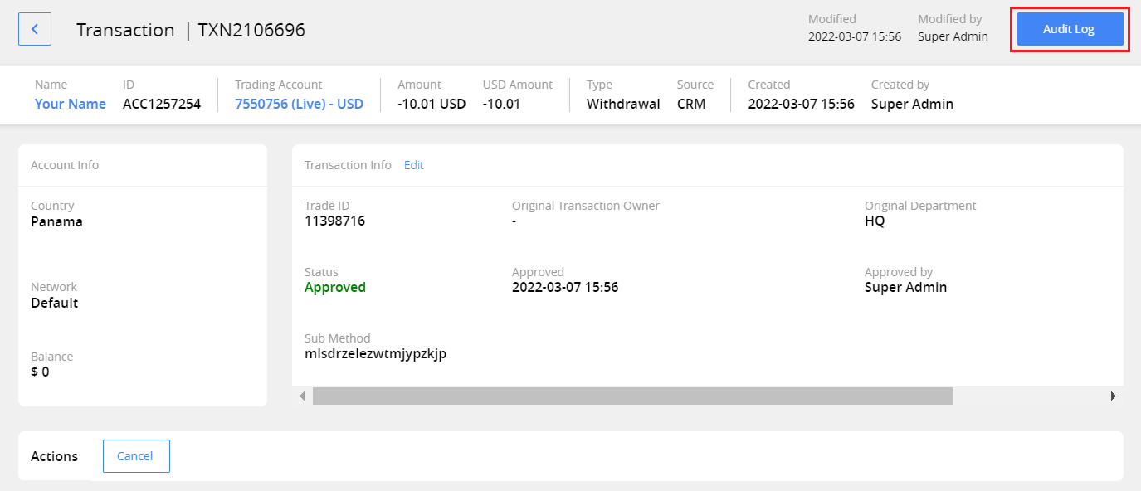Screen dimensions: 1141x491
Task: Open trading account 7550756 (Live) - USD
Action: (x=299, y=103)
